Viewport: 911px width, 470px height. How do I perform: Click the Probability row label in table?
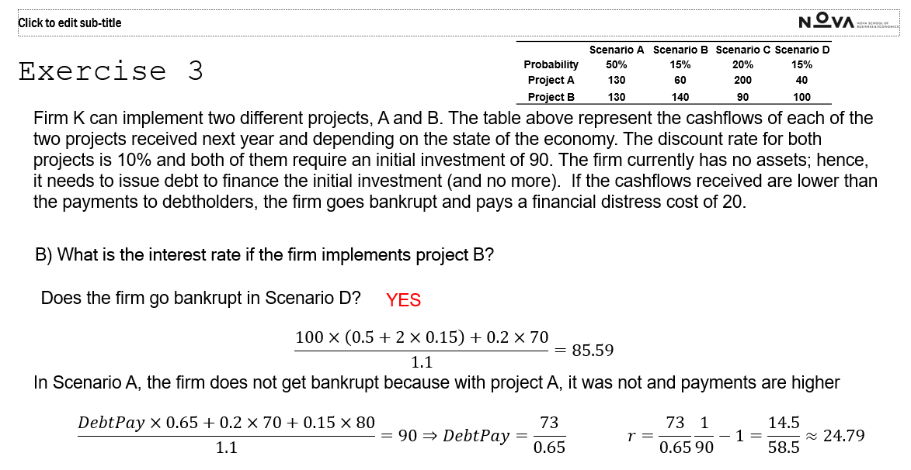point(551,64)
